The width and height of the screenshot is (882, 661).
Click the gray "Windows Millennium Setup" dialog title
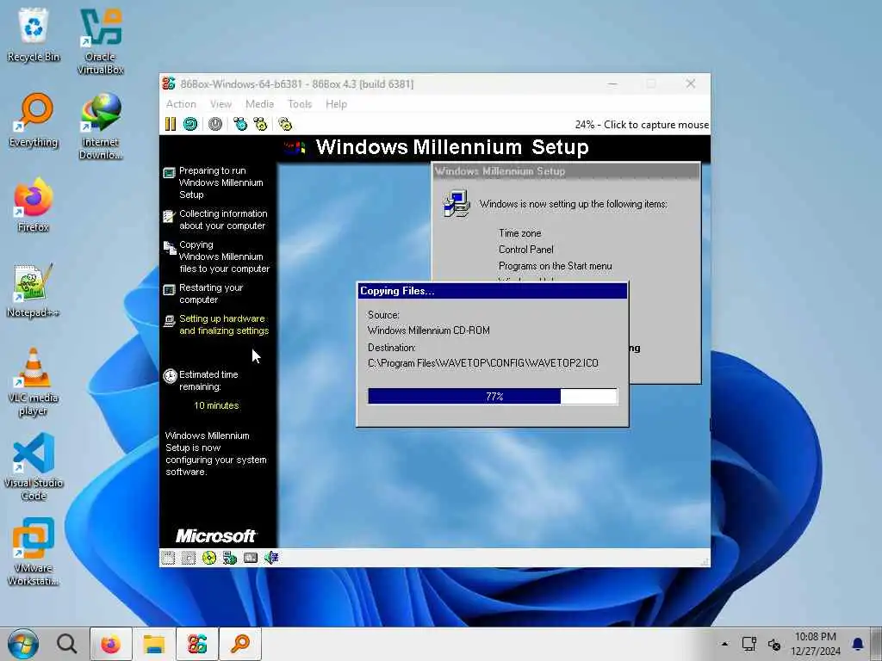tap(500, 171)
